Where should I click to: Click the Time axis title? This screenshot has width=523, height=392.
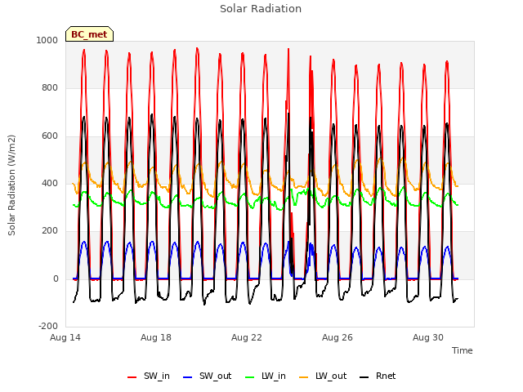pyautogui.click(x=463, y=350)
